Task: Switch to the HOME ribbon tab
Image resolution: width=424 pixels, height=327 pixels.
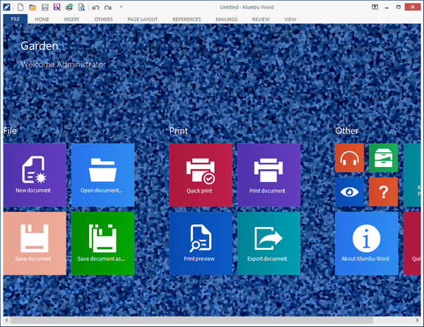Action: click(x=42, y=19)
